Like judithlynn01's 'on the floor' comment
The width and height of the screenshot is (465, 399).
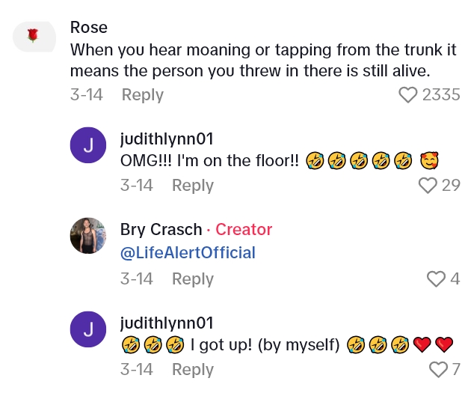428,186
